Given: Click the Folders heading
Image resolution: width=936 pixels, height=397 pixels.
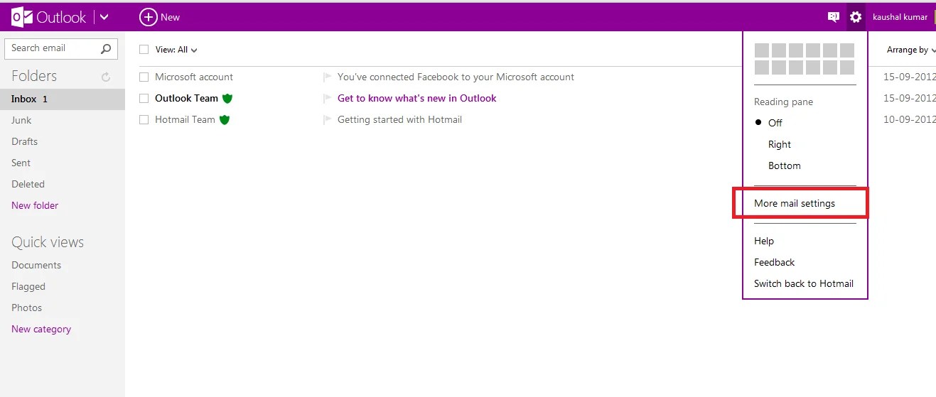Looking at the screenshot, I should click(34, 76).
